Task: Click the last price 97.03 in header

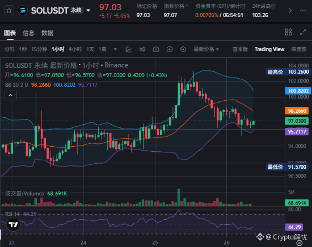Action: (x=110, y=7)
